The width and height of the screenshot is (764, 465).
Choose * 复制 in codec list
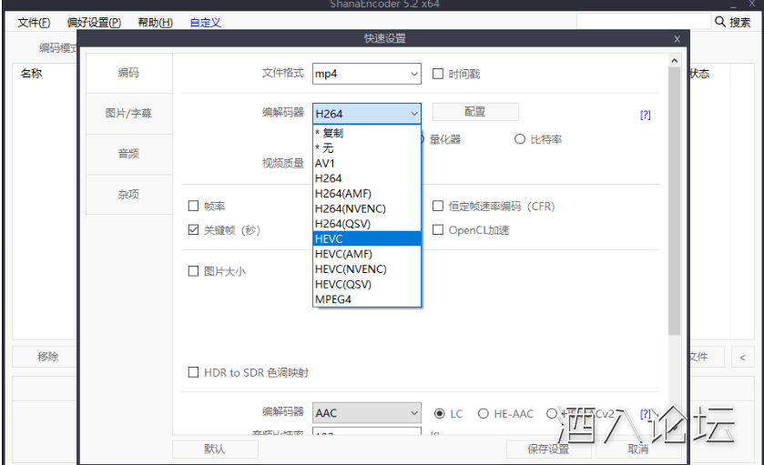point(366,133)
